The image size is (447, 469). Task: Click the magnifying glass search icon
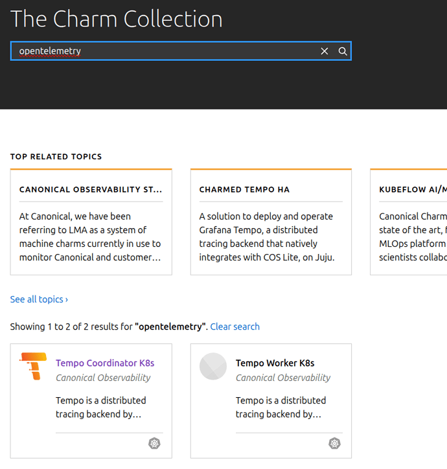click(x=343, y=51)
